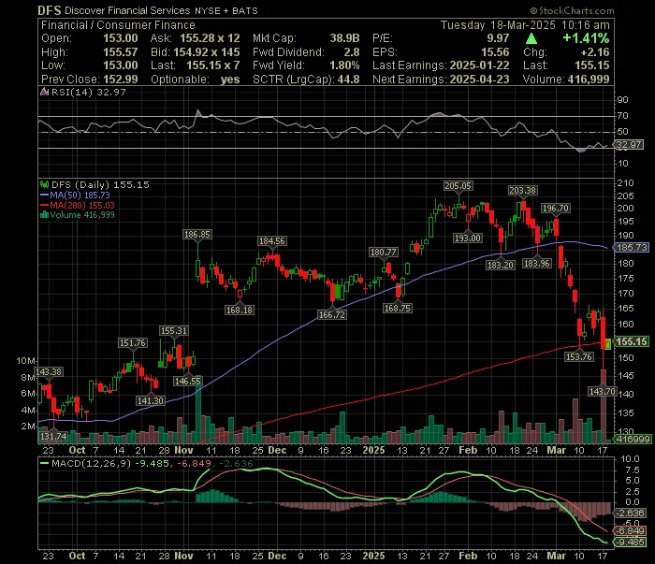The width and height of the screenshot is (655, 564).
Task: Click the -2.636 MACD histogram tag on the right
Action: (631, 513)
